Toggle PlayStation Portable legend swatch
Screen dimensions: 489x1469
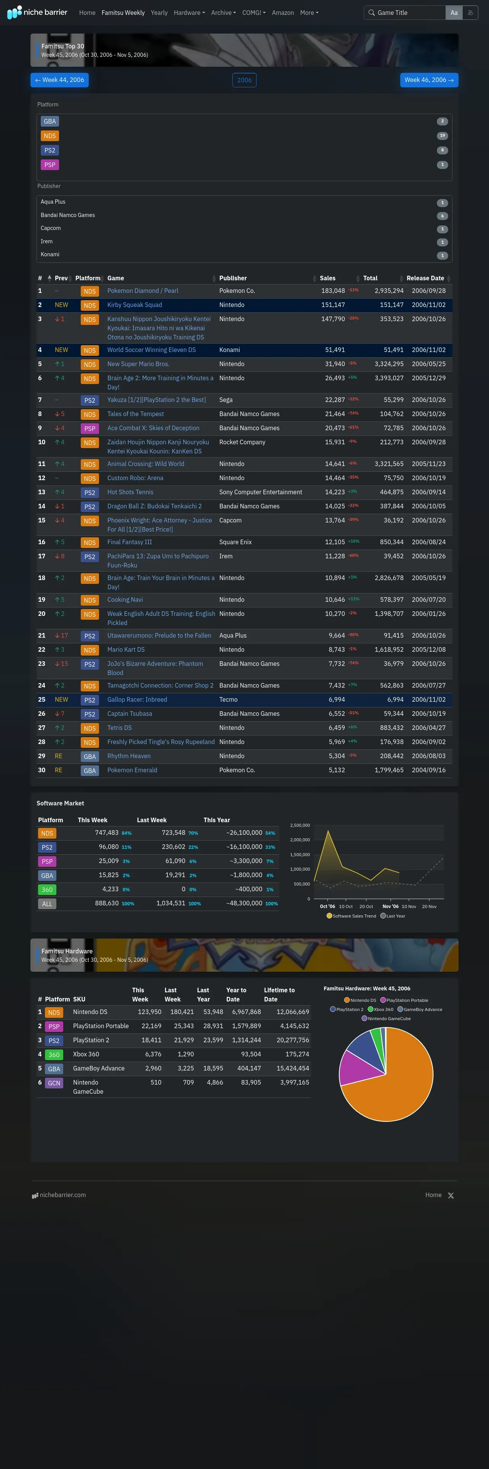[383, 1000]
